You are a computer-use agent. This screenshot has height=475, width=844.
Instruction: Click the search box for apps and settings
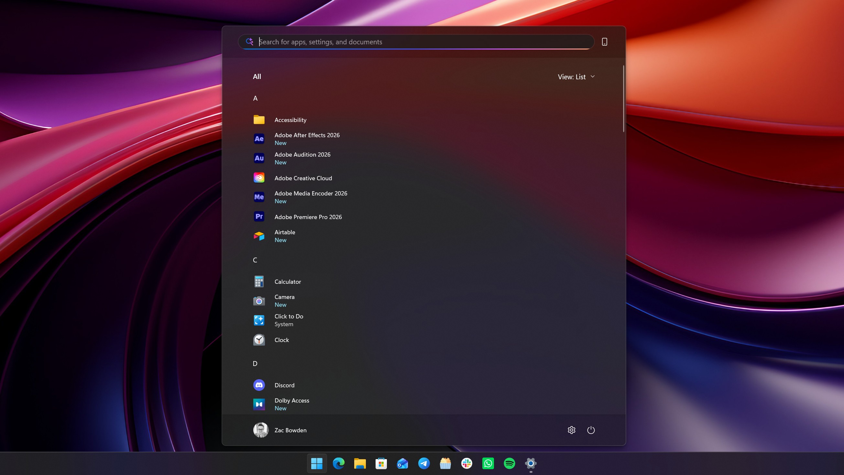(416, 42)
